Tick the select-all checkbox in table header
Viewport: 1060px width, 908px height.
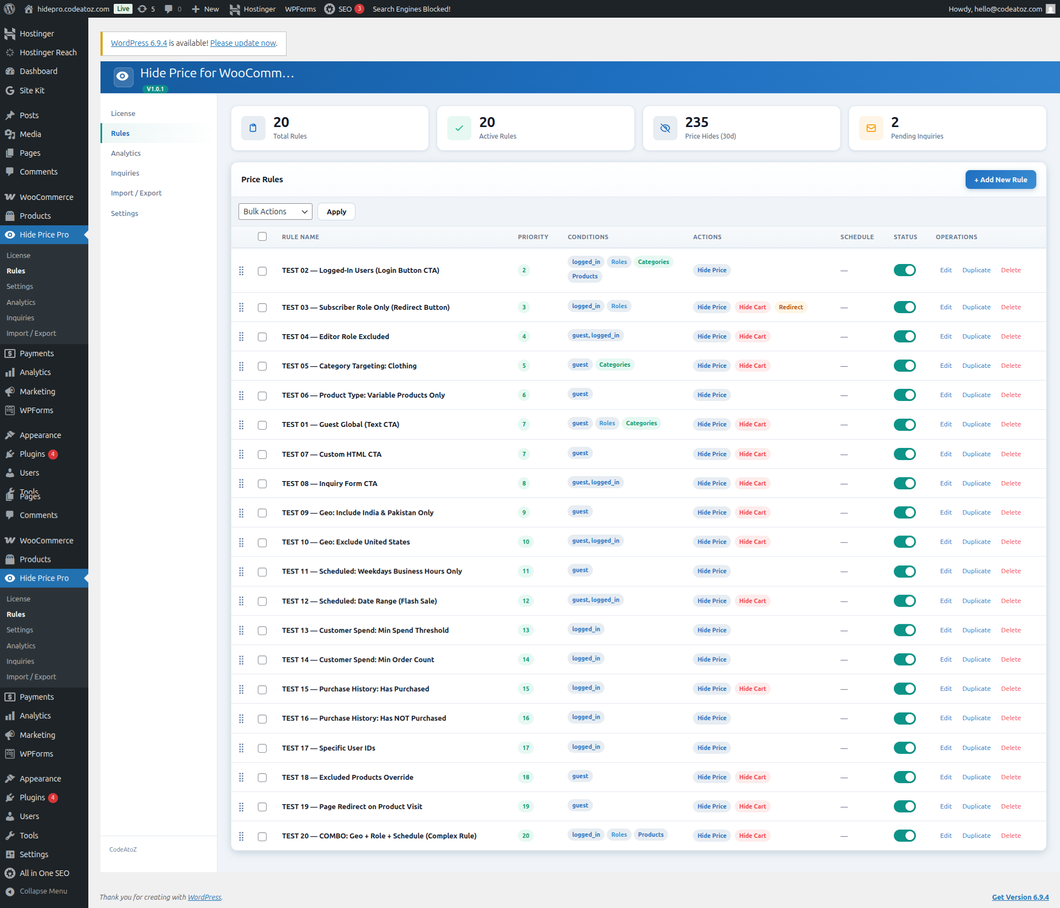tap(262, 236)
